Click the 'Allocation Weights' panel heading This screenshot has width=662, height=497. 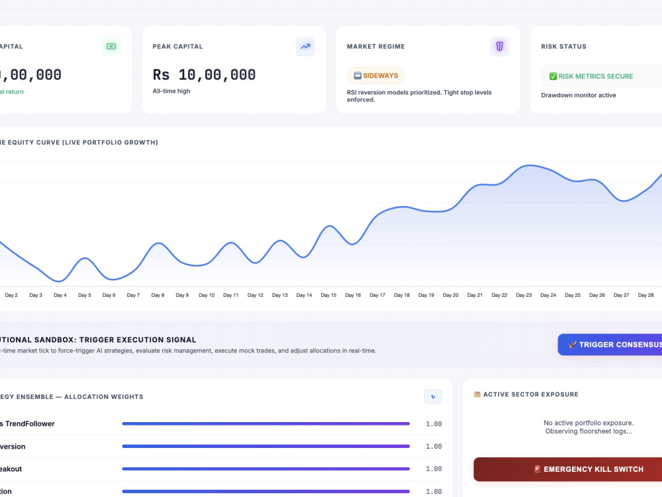[71, 396]
